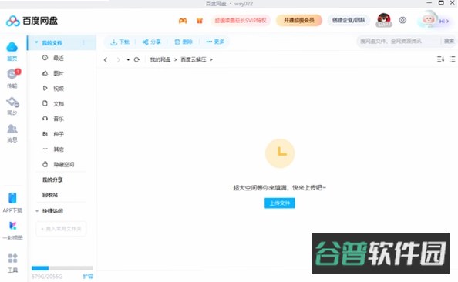Screen dimensions: 458x282
Task: Click the APP下载 phone icon
Action: coord(12,198)
